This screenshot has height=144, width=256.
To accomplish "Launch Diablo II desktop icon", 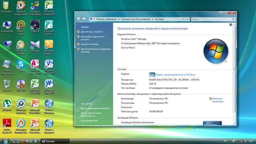I will tap(35, 26).
